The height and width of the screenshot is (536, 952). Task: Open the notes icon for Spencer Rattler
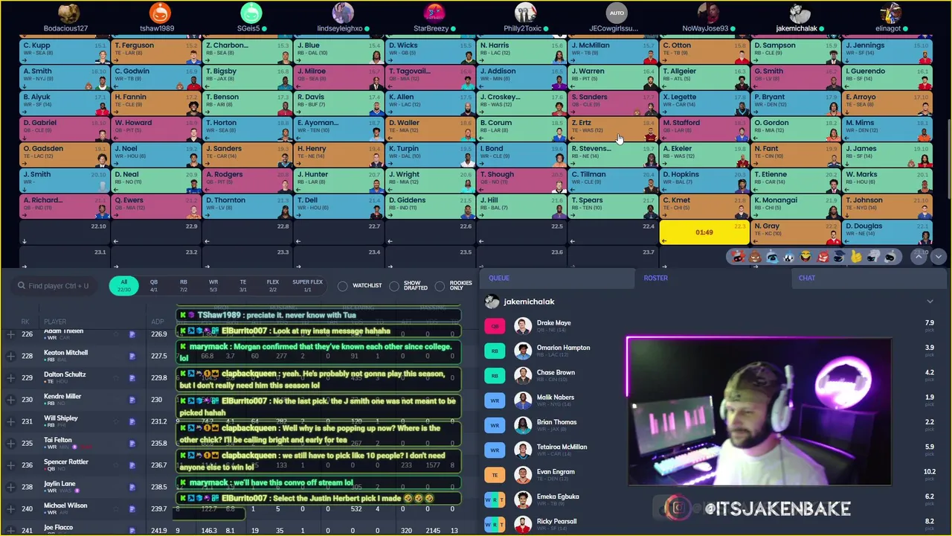click(x=132, y=465)
